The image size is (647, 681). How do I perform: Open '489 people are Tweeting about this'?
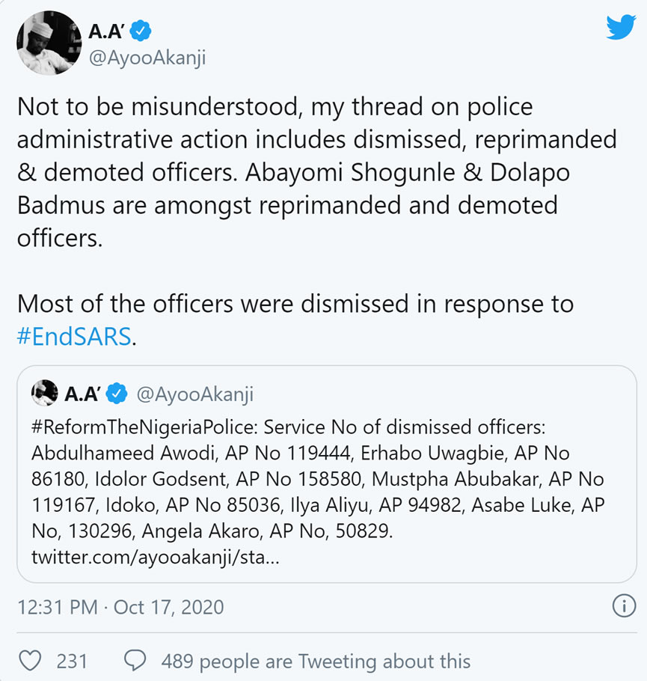coord(316,662)
